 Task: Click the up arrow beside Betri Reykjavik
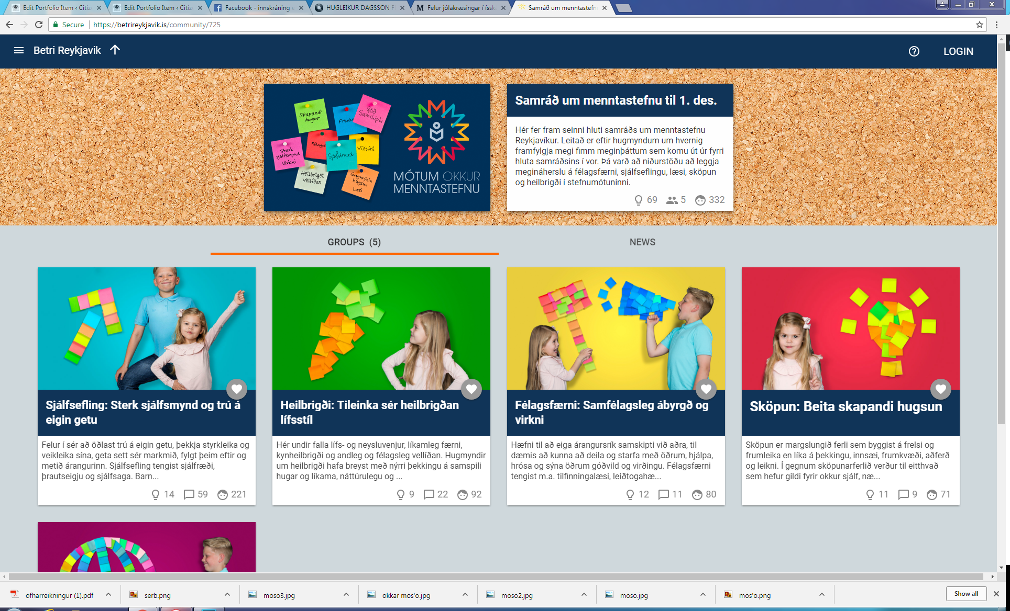coord(115,50)
